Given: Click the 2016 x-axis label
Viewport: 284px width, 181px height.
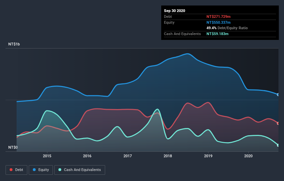Looking at the screenshot, I should (87, 156).
